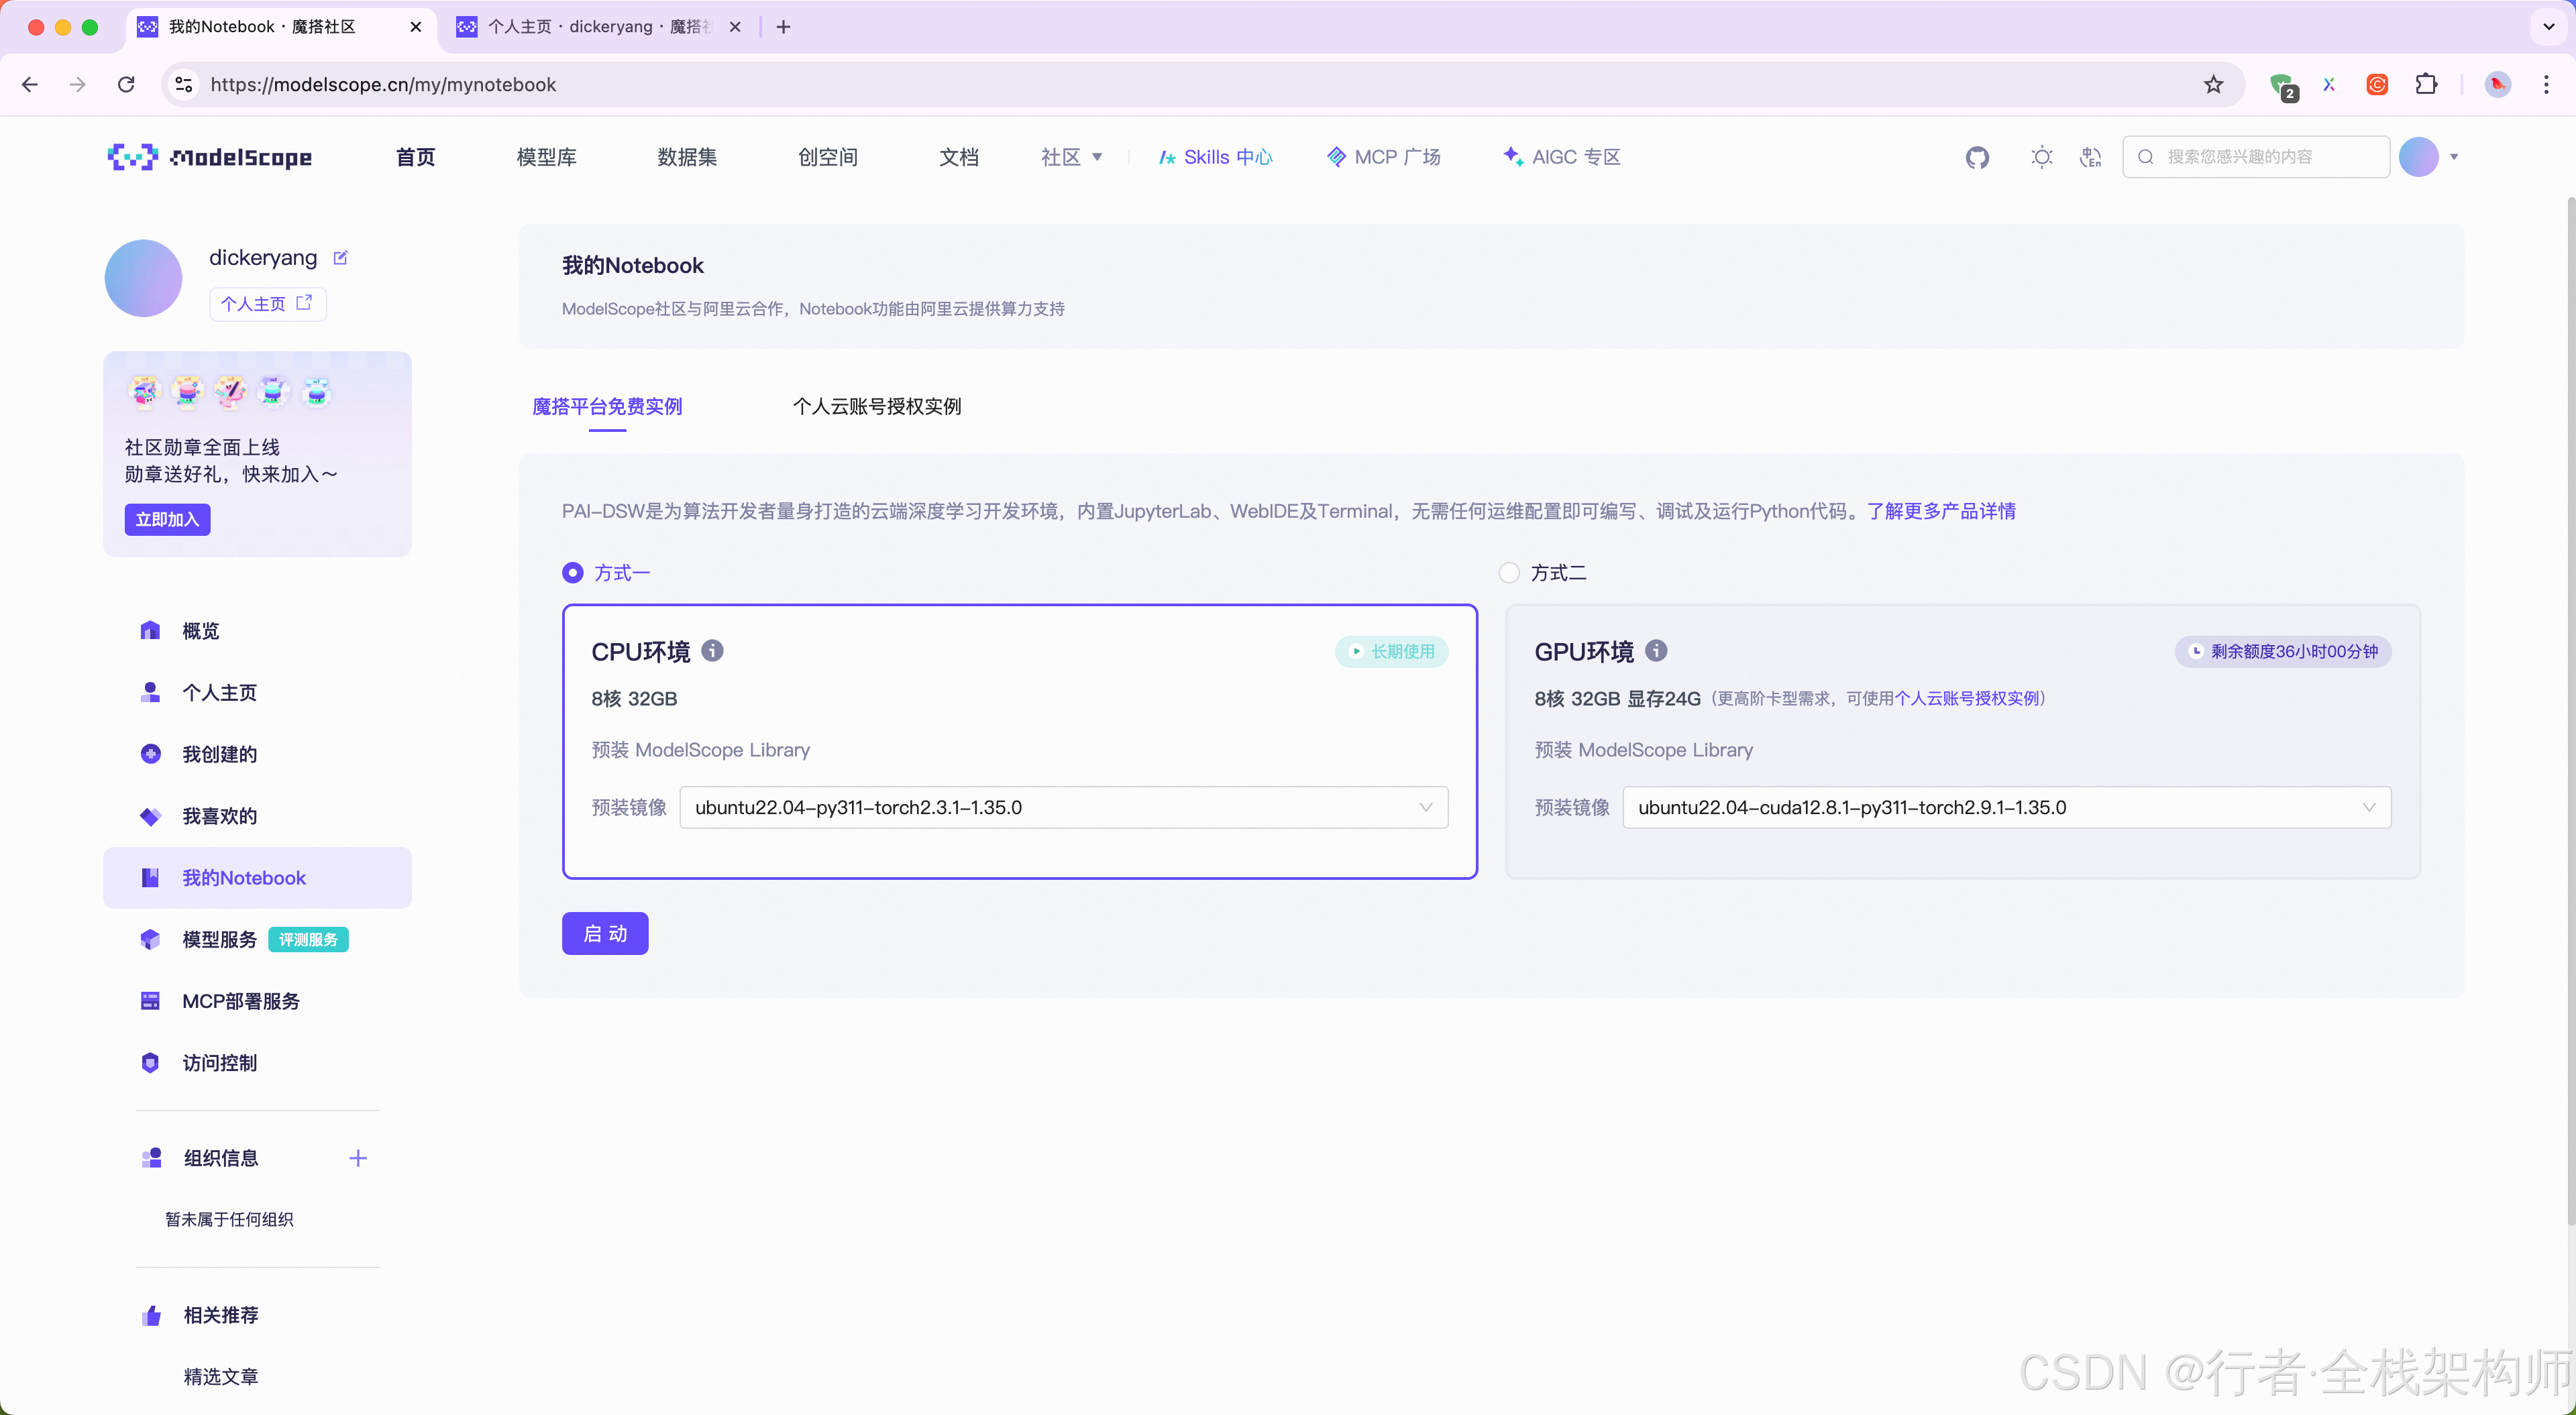This screenshot has height=1415, width=2576.
Task: Go to 首页 in top navigation
Action: pyautogui.click(x=415, y=157)
